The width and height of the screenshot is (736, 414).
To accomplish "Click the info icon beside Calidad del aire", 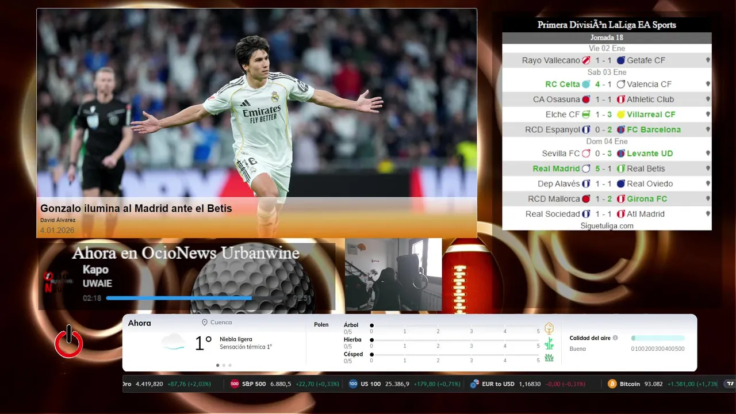I will (615, 338).
